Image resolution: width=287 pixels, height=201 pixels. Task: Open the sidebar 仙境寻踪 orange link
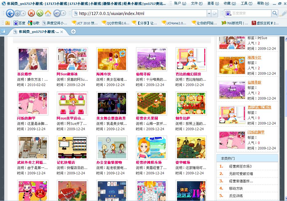(x=254, y=82)
